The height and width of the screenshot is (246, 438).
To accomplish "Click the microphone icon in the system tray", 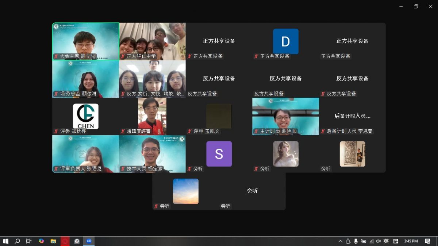I will pos(356,241).
